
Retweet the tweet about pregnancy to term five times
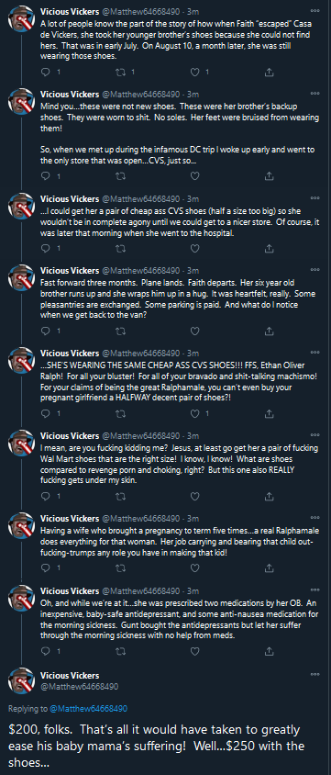(x=120, y=568)
